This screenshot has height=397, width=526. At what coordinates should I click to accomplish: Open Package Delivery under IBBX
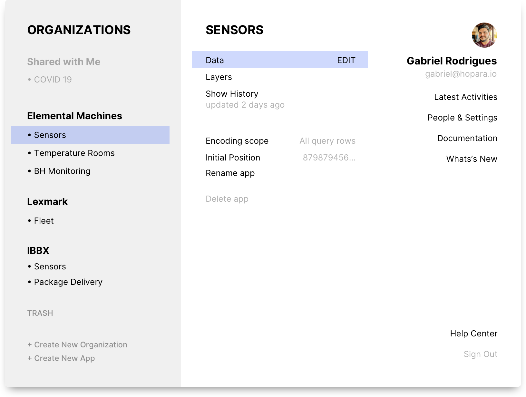tap(68, 282)
